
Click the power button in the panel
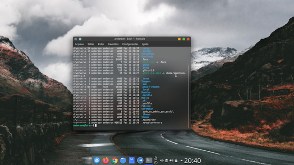[x=156, y=163]
